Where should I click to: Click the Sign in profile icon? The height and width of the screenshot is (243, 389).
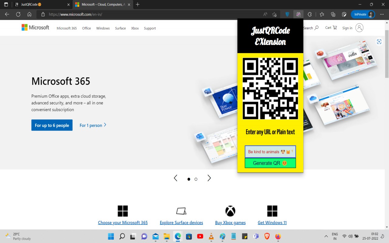pos(360,28)
